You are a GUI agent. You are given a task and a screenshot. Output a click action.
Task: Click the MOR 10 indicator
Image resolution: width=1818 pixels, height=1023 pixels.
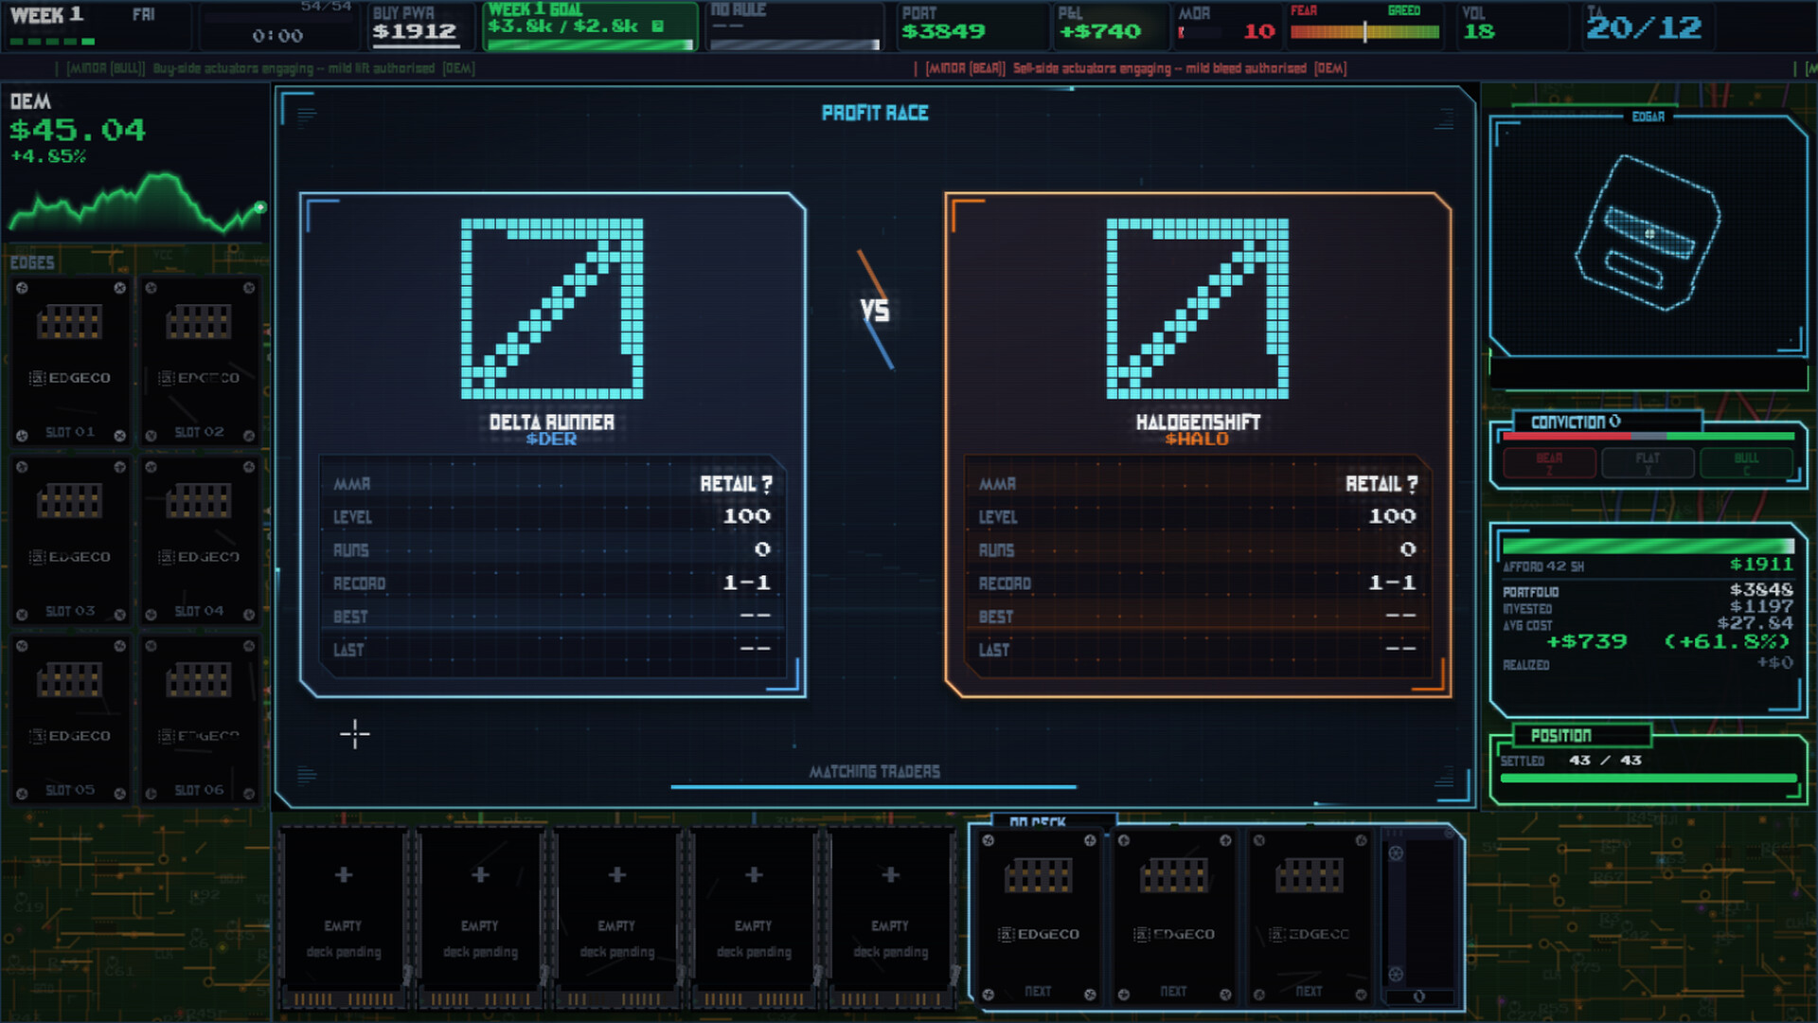(x=1227, y=26)
